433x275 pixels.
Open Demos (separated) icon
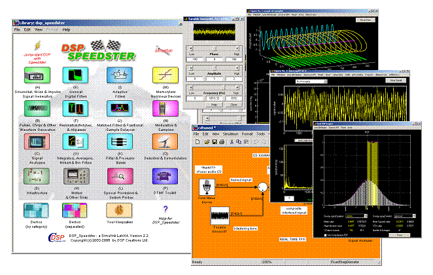pyautogui.click(x=75, y=211)
